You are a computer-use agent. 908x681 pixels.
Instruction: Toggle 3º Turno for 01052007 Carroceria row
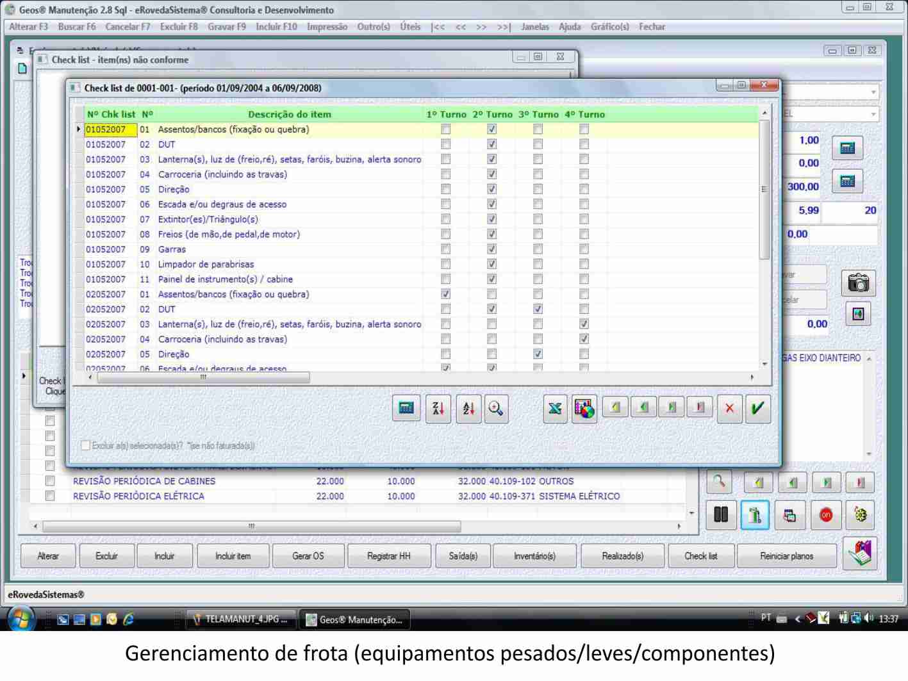point(538,174)
